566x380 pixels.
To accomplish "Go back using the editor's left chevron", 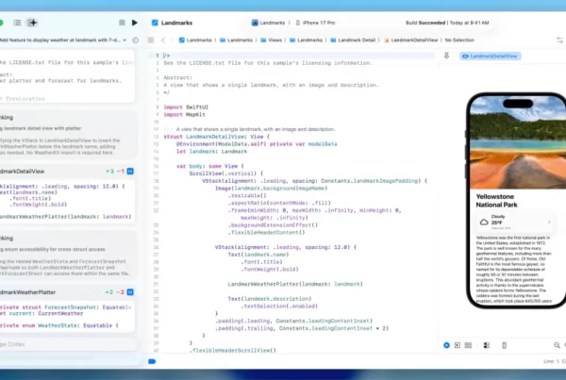I will [x=163, y=41].
